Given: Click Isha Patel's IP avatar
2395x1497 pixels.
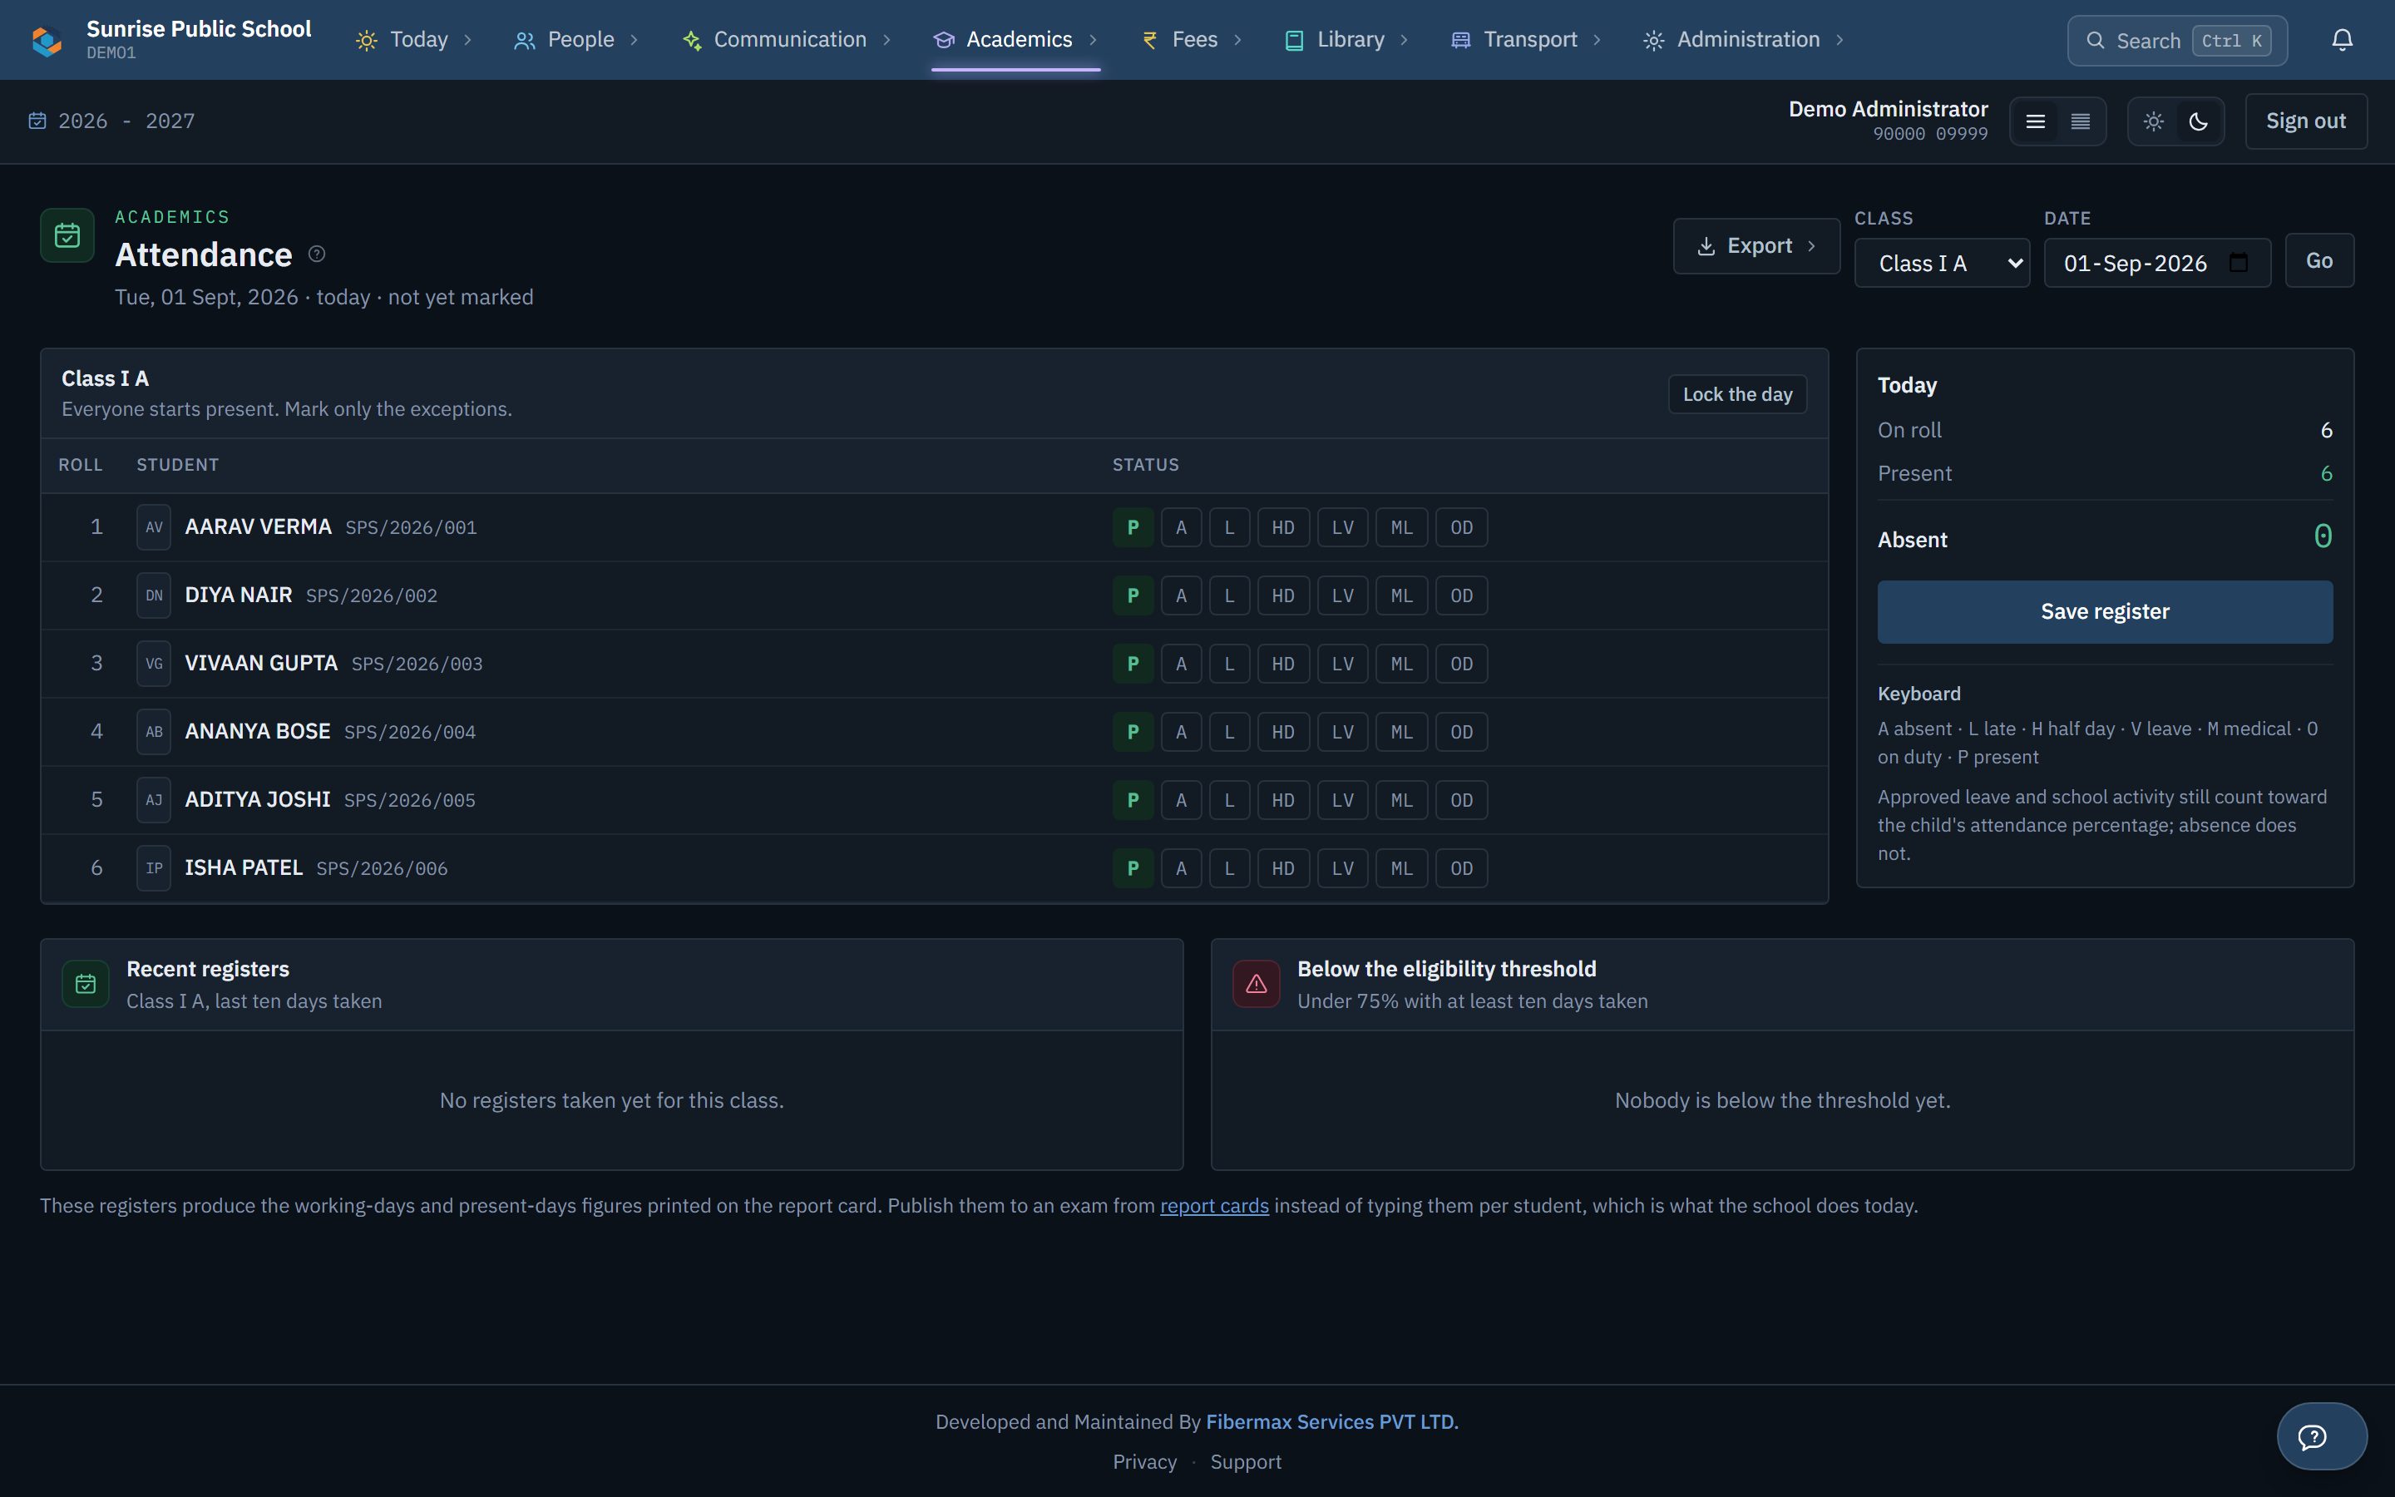Looking at the screenshot, I should point(153,868).
